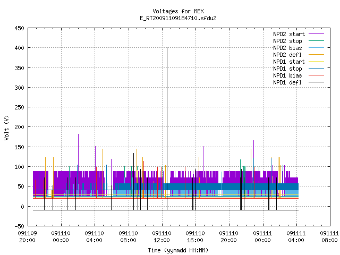Screen dimensions: 340x255
Task: Click the "091111 00:00" x-axis tick label
Action: click(x=262, y=237)
